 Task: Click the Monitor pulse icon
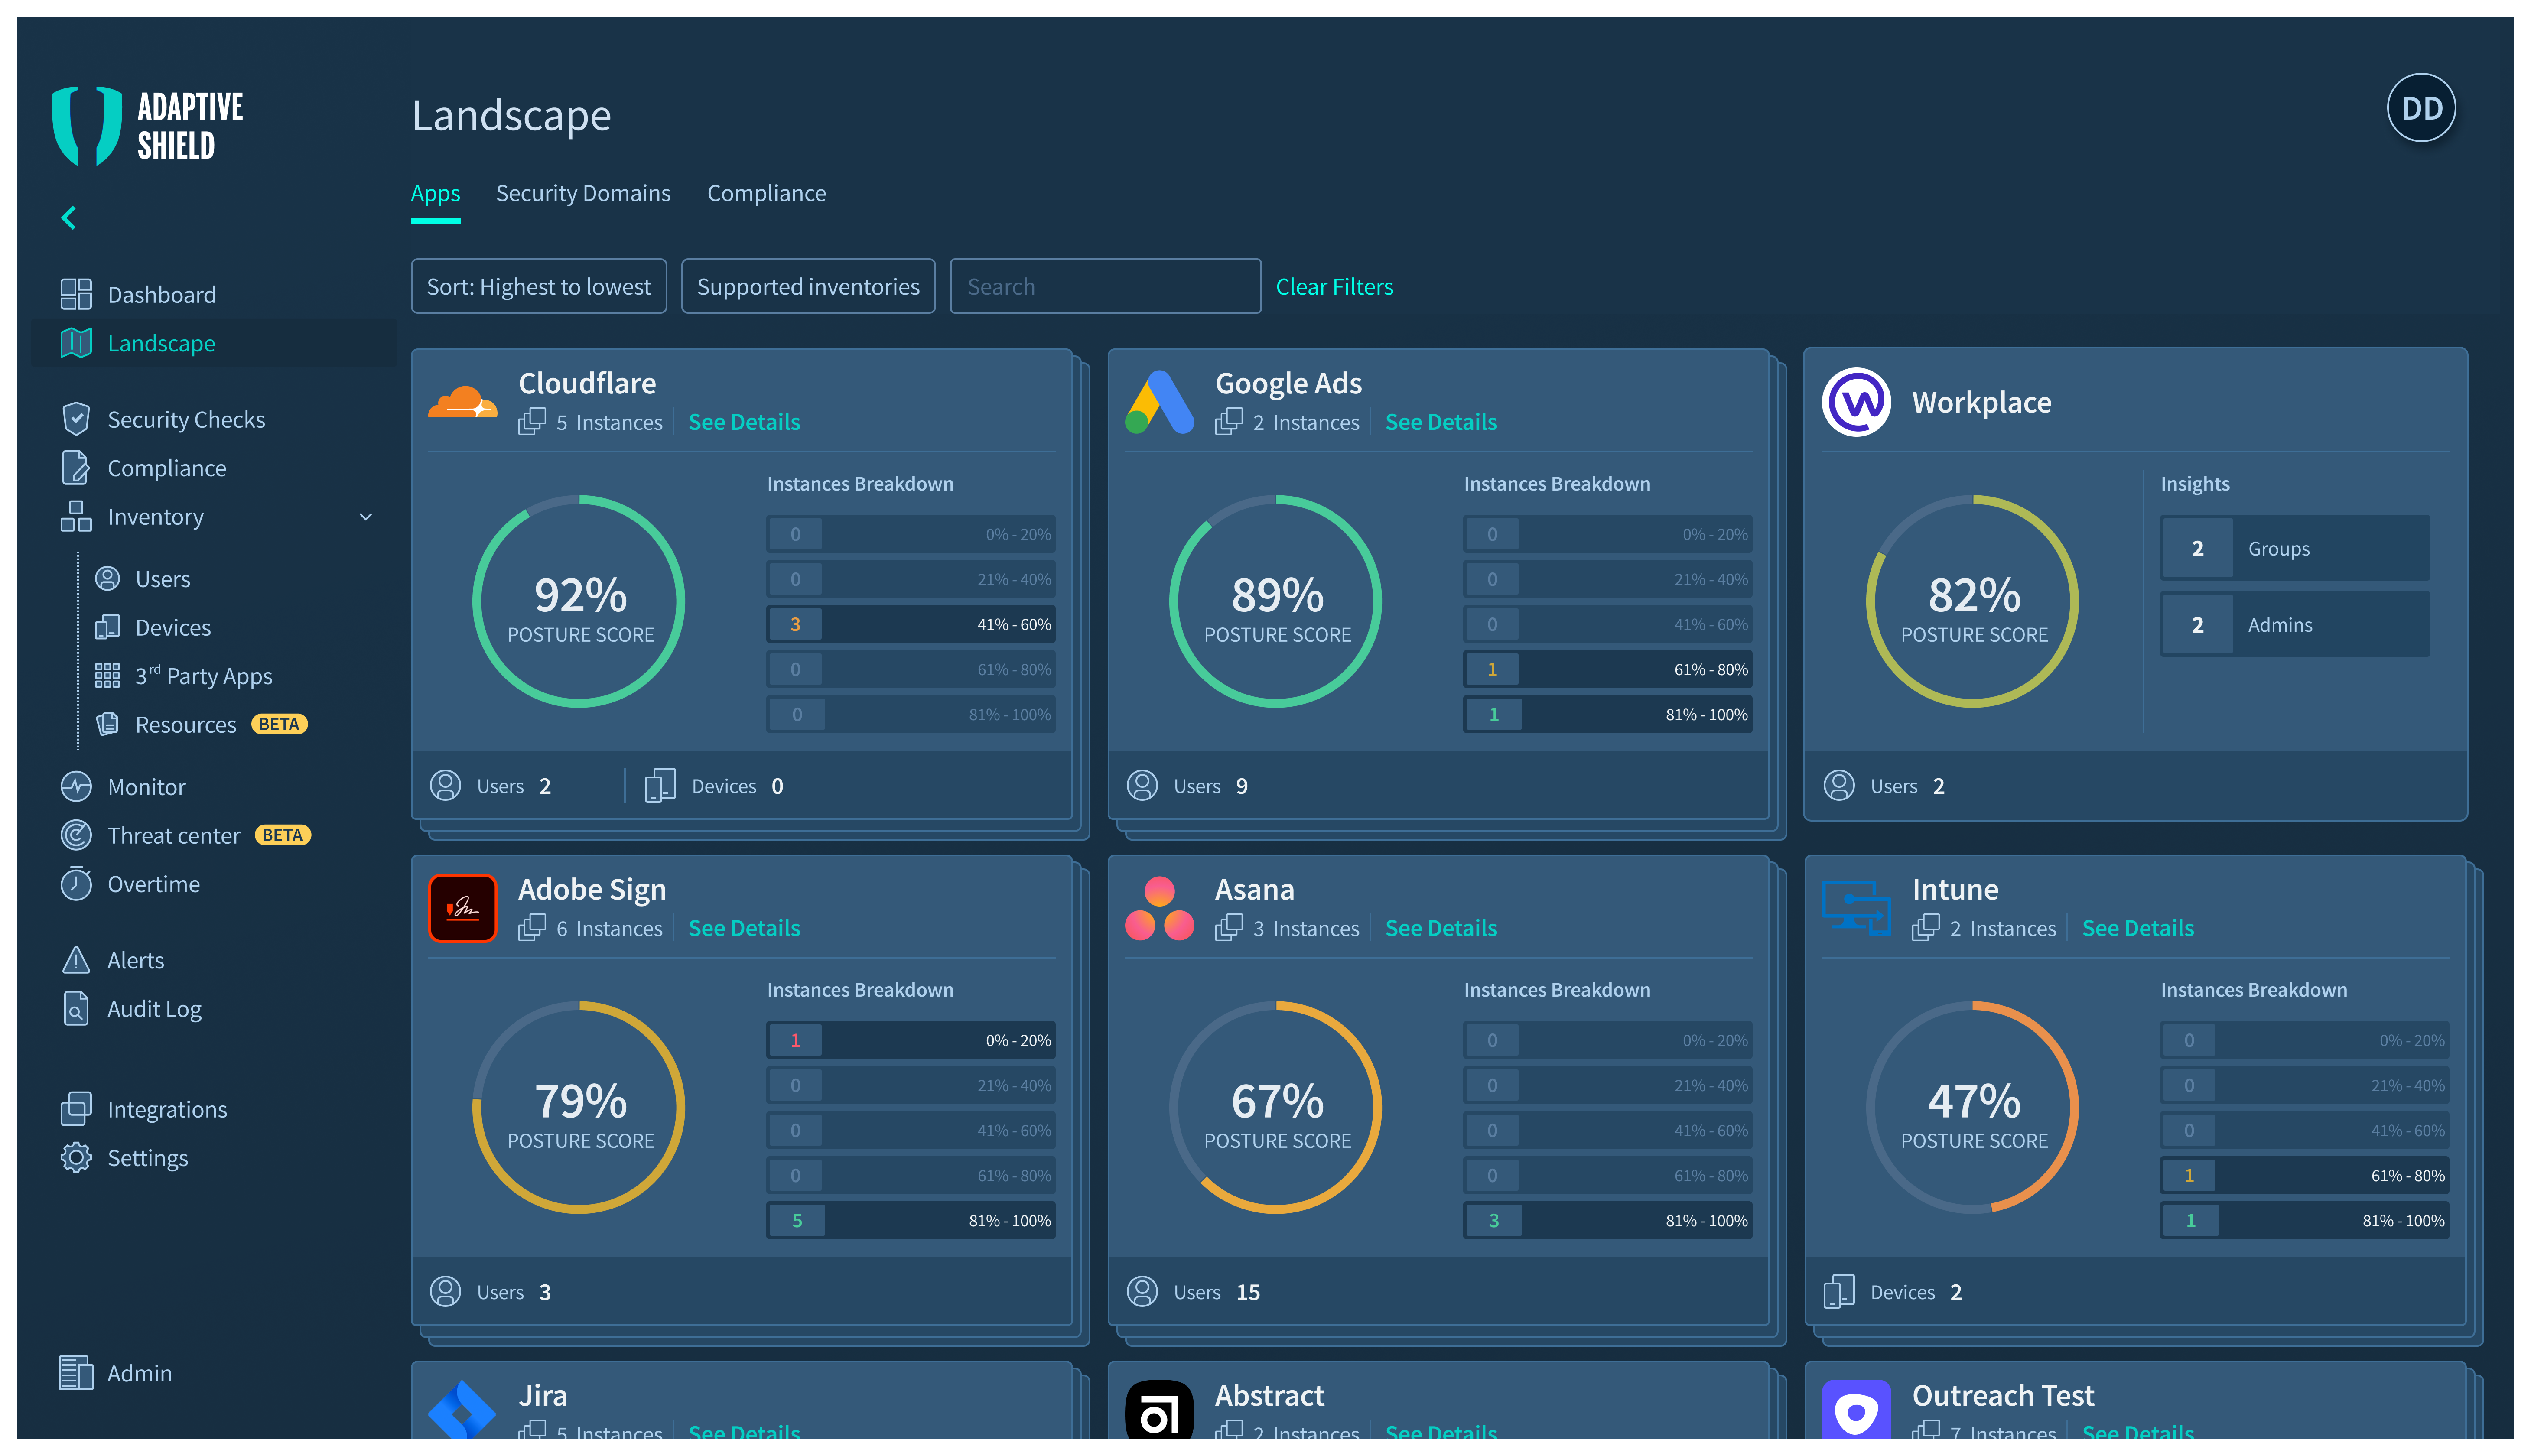pyautogui.click(x=76, y=787)
